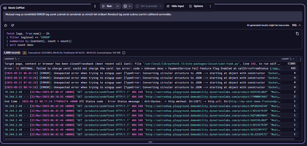Screen dimensions: 307x146
Task: Click the warning triangle icon beside records
Action: coord(25,53)
